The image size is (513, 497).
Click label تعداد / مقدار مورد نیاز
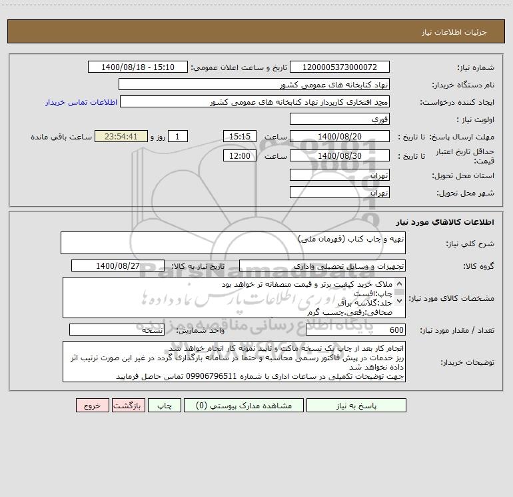click(457, 330)
